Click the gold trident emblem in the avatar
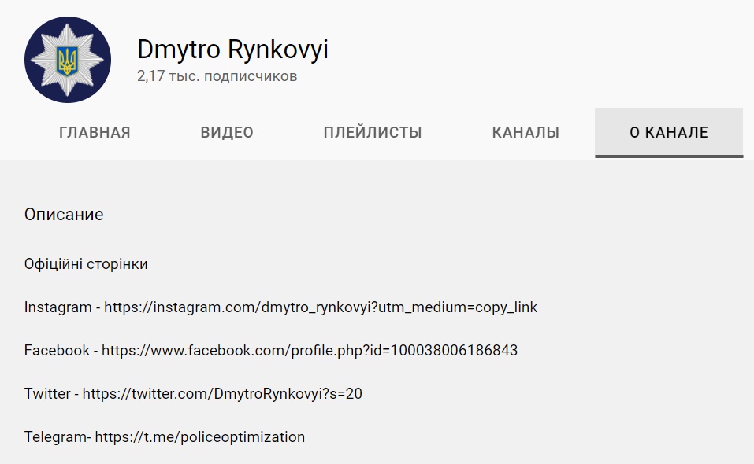754x464 pixels. tap(67, 60)
